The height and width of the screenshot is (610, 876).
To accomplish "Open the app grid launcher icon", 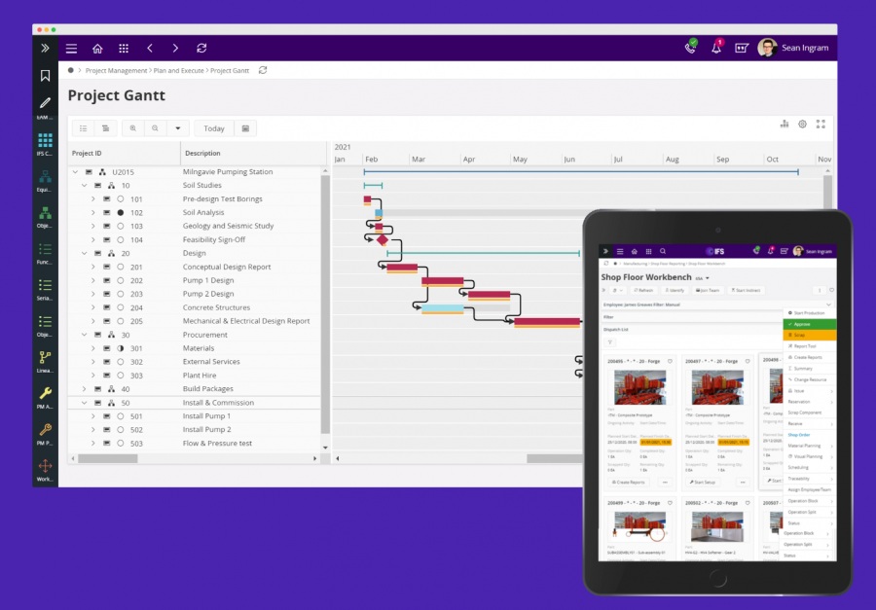I will [124, 49].
